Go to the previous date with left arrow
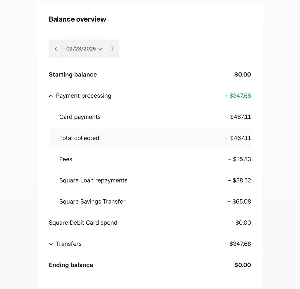 (56, 49)
